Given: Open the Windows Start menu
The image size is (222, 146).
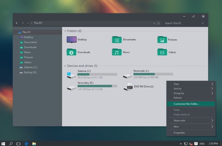Looking at the screenshot, I should (x=3, y=144).
